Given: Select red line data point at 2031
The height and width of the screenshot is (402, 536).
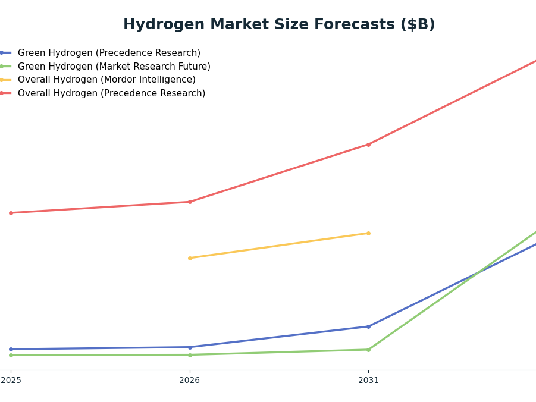Looking at the screenshot, I should click(368, 145).
